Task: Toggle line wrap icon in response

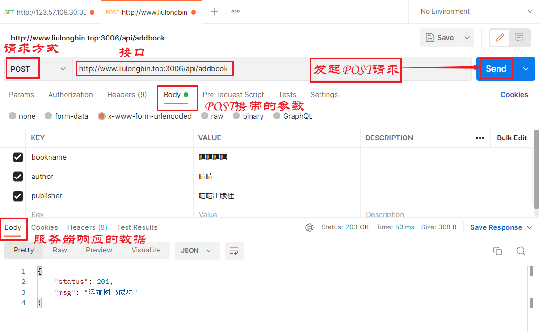Action: click(234, 251)
